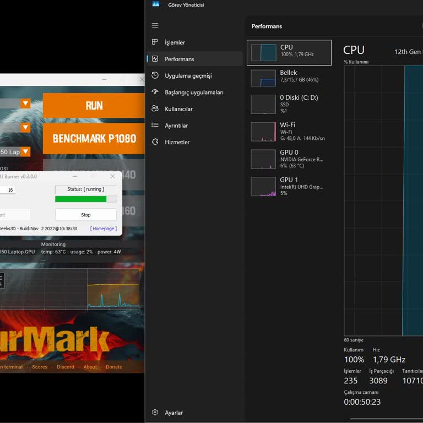The image size is (423, 423).
Task: Click the İşlemler icon in sidebar
Action: 155,42
